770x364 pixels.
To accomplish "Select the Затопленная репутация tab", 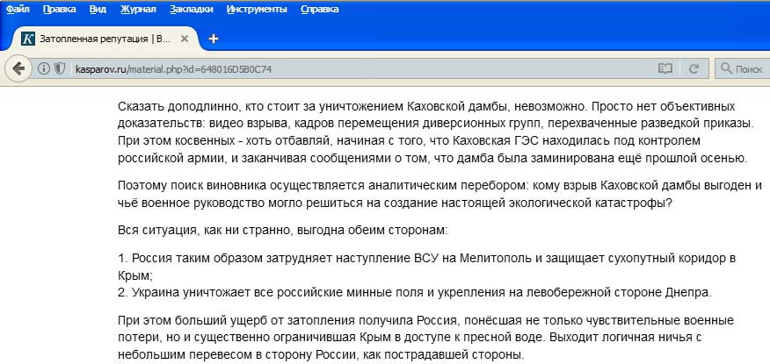I will click(104, 39).
